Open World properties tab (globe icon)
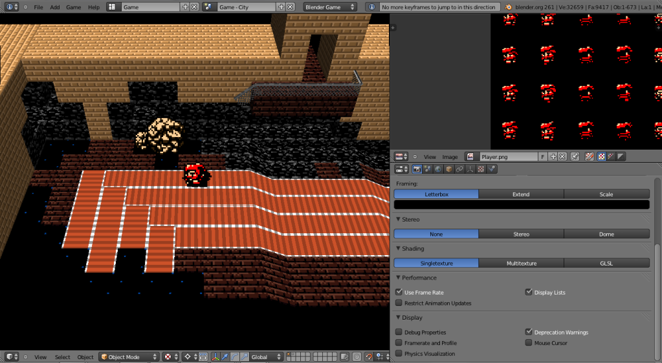662x363 pixels. 438,169
